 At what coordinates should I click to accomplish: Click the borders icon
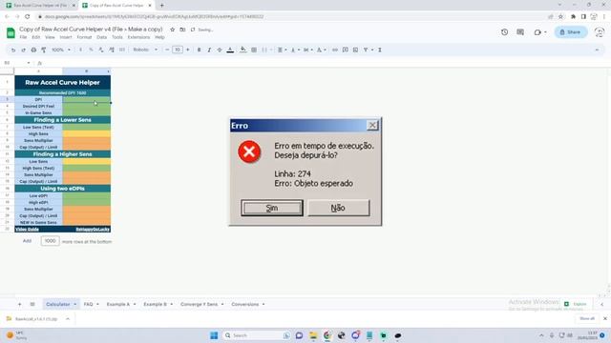(254, 50)
